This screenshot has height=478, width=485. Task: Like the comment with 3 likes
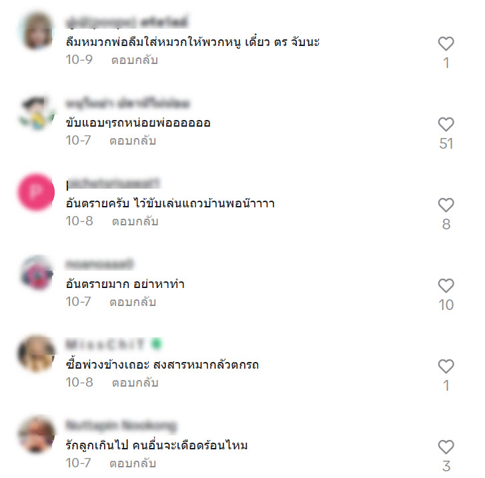[446, 447]
